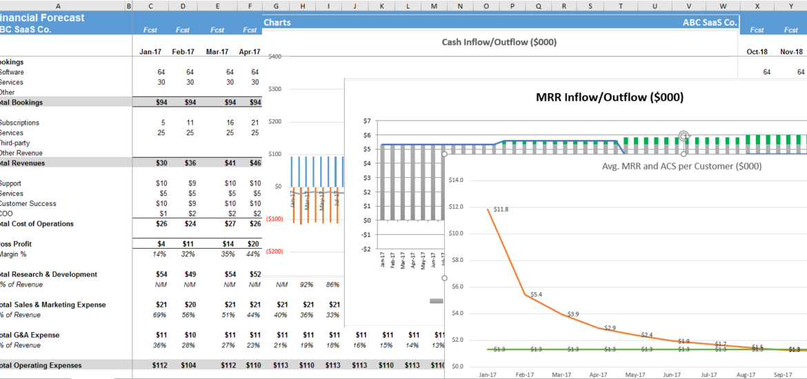Image resolution: width=807 pixels, height=379 pixels.
Task: Select the MRR Inflow/Outflow ($000) chart title
Action: coord(610,97)
